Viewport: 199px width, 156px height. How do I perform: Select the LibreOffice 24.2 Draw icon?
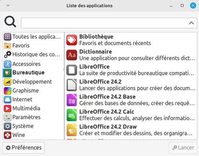pos(72,130)
